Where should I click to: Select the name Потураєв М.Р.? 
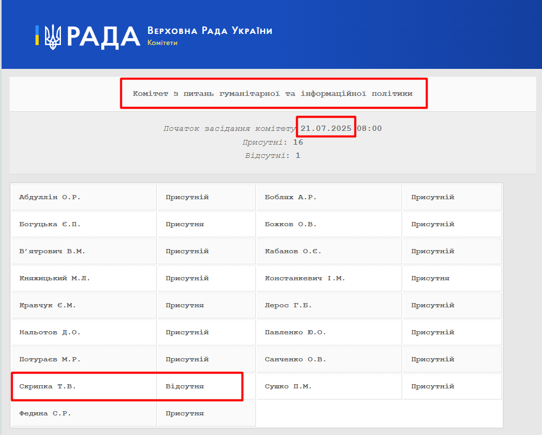coord(50,359)
